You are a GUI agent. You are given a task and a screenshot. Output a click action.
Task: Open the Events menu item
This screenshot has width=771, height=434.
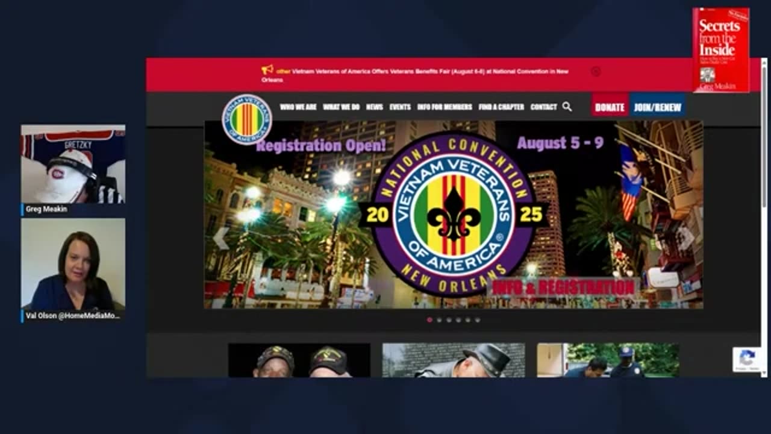coord(400,107)
